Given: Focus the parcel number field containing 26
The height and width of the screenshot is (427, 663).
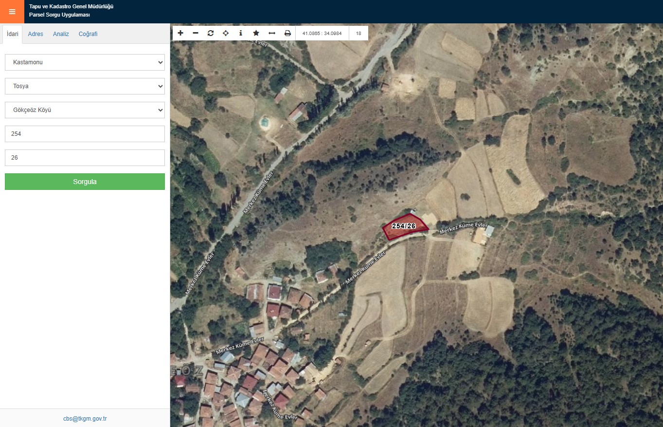Looking at the screenshot, I should coord(85,158).
